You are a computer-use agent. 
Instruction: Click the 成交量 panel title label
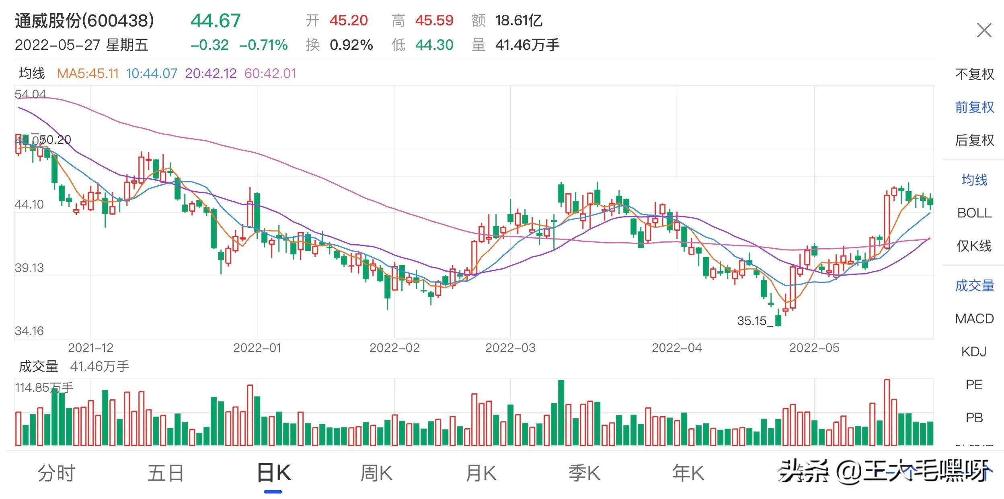pyautogui.click(x=39, y=366)
